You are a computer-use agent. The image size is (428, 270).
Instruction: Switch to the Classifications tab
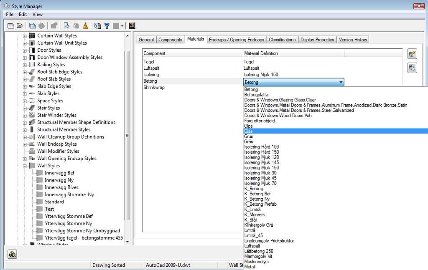pos(282,40)
